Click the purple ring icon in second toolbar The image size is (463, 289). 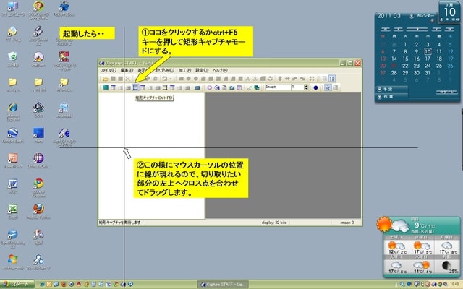[x=209, y=87]
